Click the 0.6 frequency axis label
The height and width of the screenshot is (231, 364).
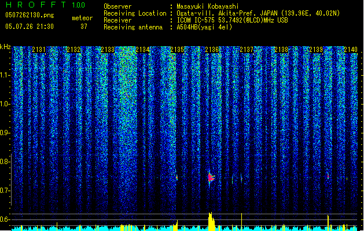[5, 219]
